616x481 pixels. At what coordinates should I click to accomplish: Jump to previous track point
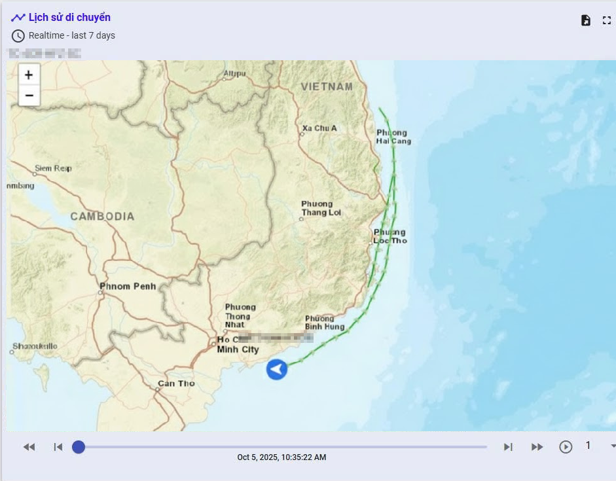click(x=58, y=447)
